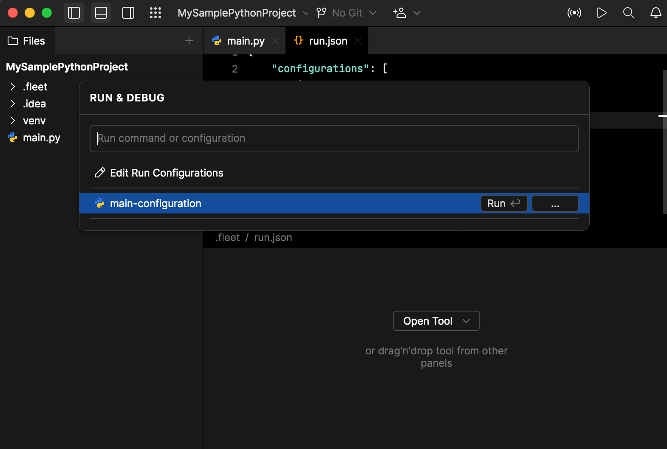This screenshot has height=449, width=667.
Task: Close the main.py editor tab
Action: click(x=275, y=41)
